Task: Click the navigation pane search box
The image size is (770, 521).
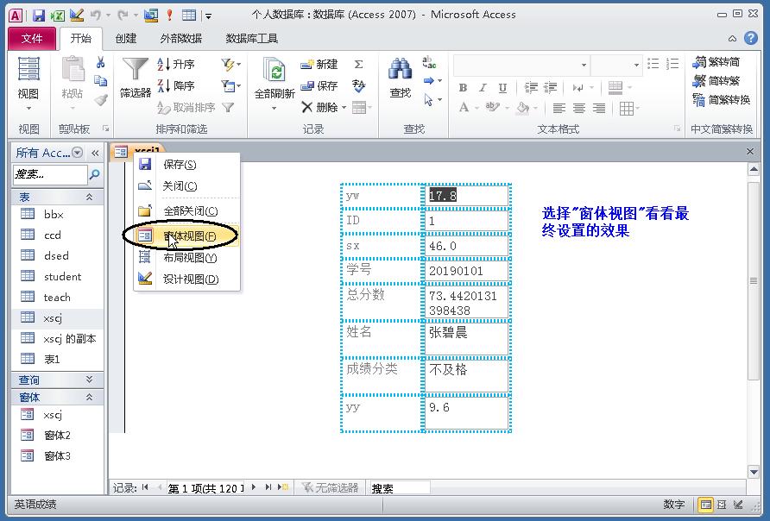Action: click(50, 174)
